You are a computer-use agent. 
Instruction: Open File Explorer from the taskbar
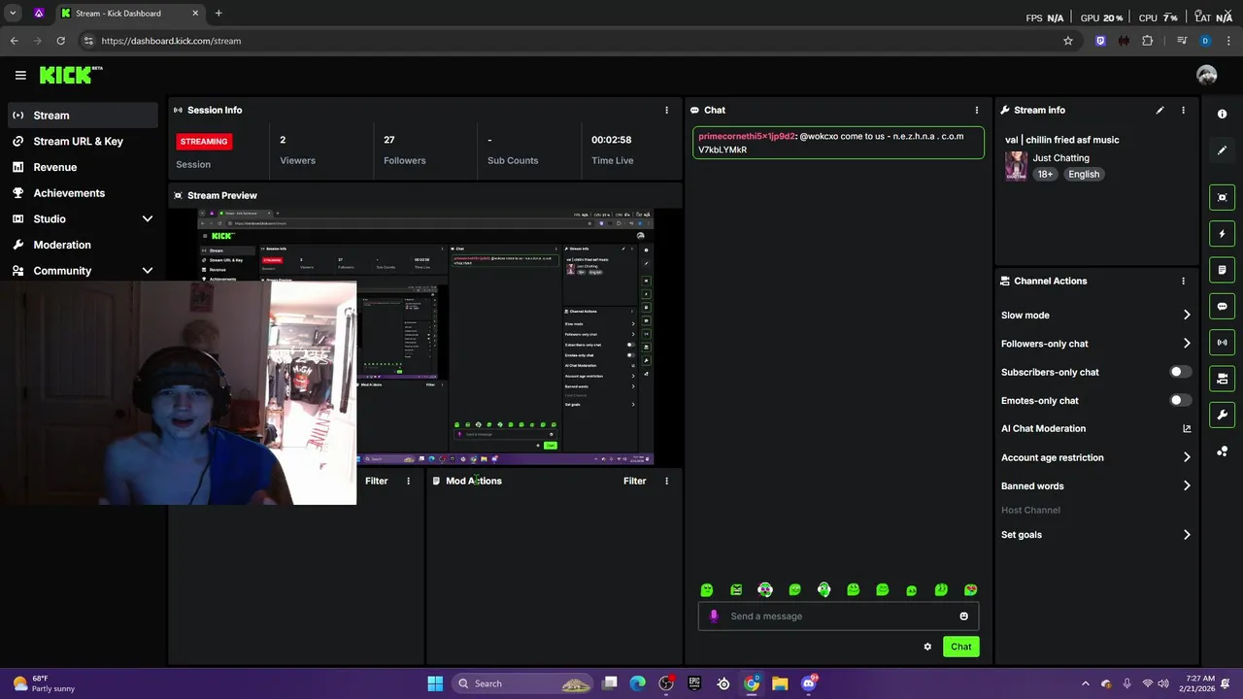pos(780,683)
